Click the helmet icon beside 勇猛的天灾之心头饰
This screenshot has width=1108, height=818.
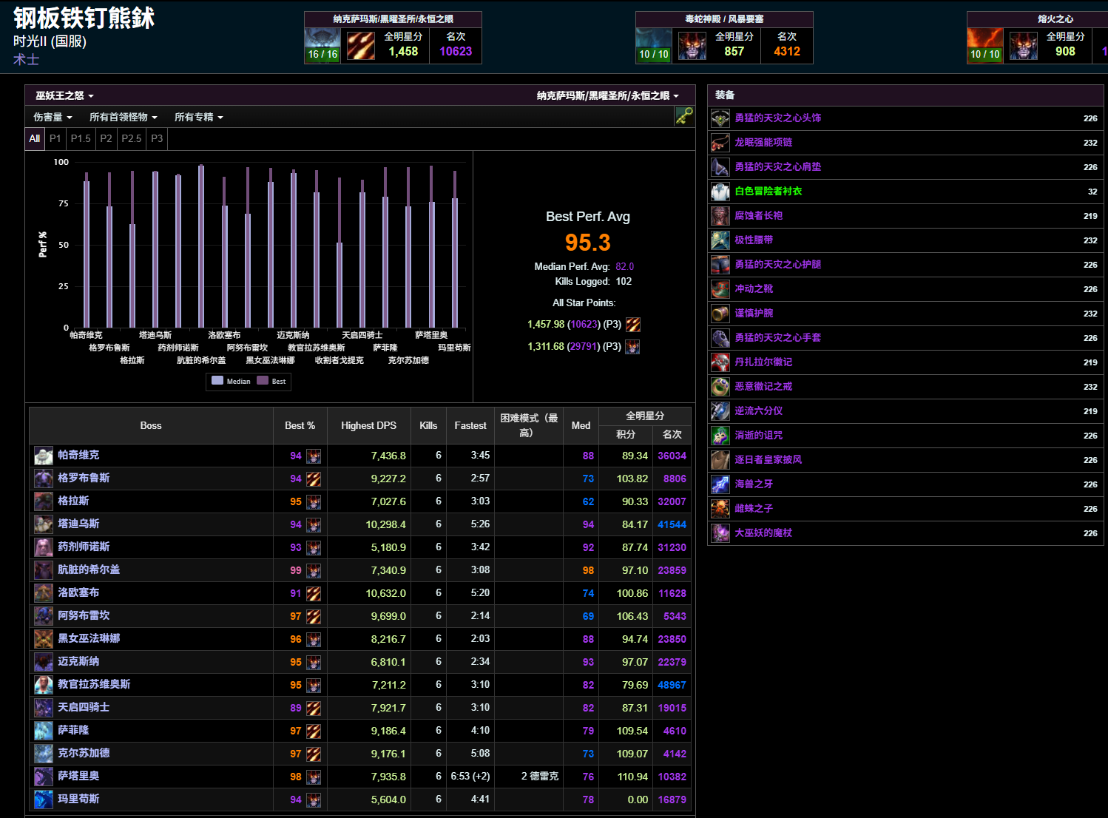[720, 118]
